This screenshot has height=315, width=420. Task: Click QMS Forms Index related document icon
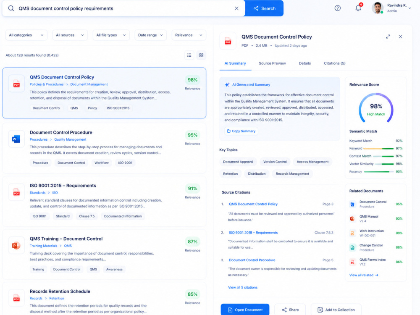(352, 262)
